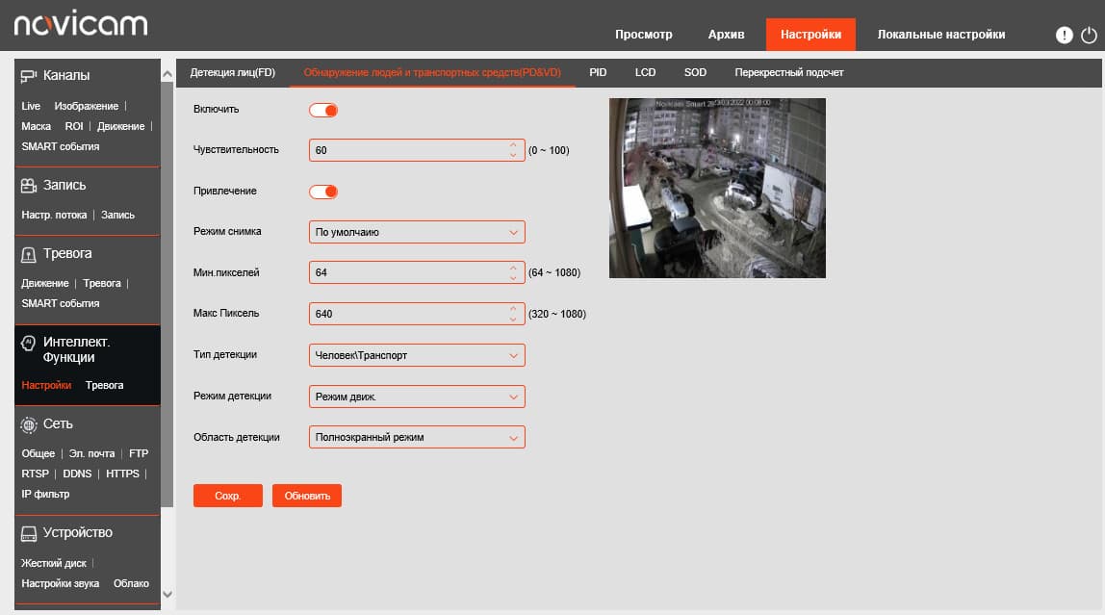The height and width of the screenshot is (615, 1105).
Task: Open the Режим детекции dropdown
Action: (417, 396)
